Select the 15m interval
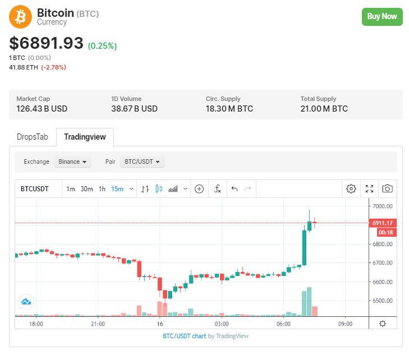 (x=117, y=188)
